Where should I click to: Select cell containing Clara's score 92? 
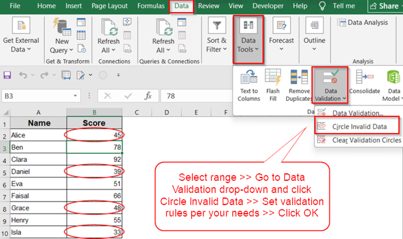point(94,160)
